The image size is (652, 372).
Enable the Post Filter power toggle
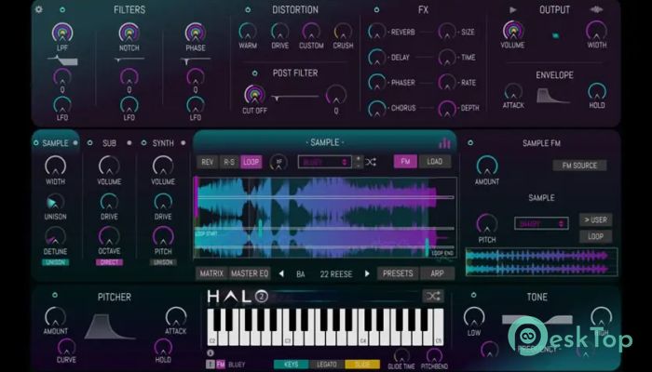pos(254,72)
